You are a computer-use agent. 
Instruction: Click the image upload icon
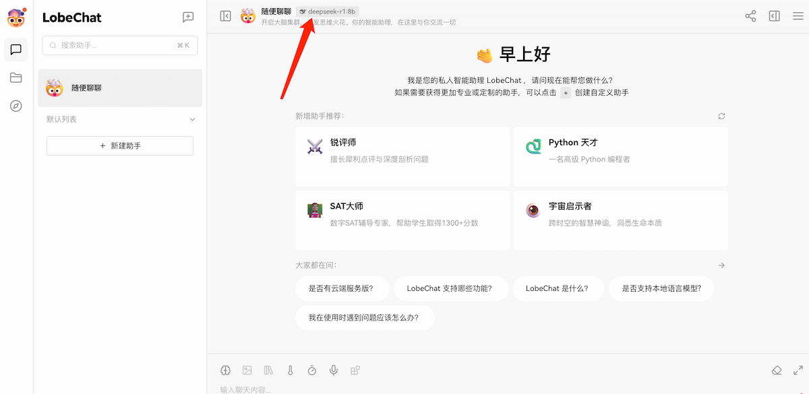[247, 370]
